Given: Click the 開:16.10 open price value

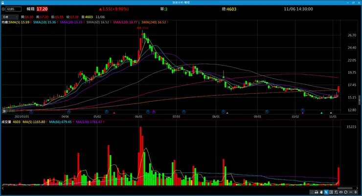Looking at the screenshot, I should coord(27,17).
